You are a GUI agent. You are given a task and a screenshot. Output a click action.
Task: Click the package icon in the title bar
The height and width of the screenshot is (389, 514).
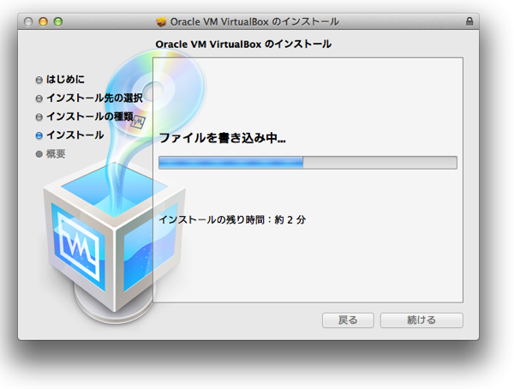click(161, 21)
